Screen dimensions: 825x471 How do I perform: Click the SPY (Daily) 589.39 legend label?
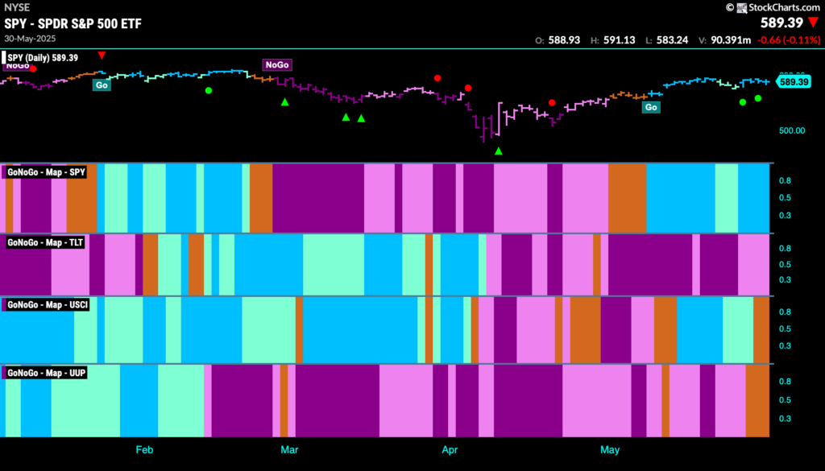pos(42,58)
